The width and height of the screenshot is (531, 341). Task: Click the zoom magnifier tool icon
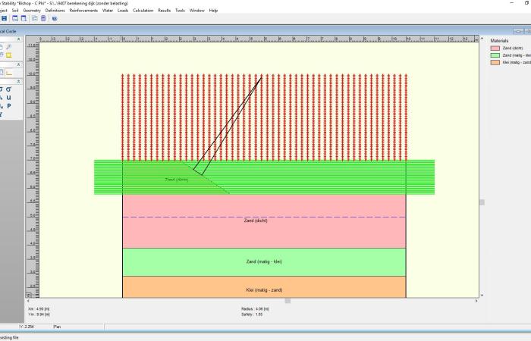coord(8,46)
